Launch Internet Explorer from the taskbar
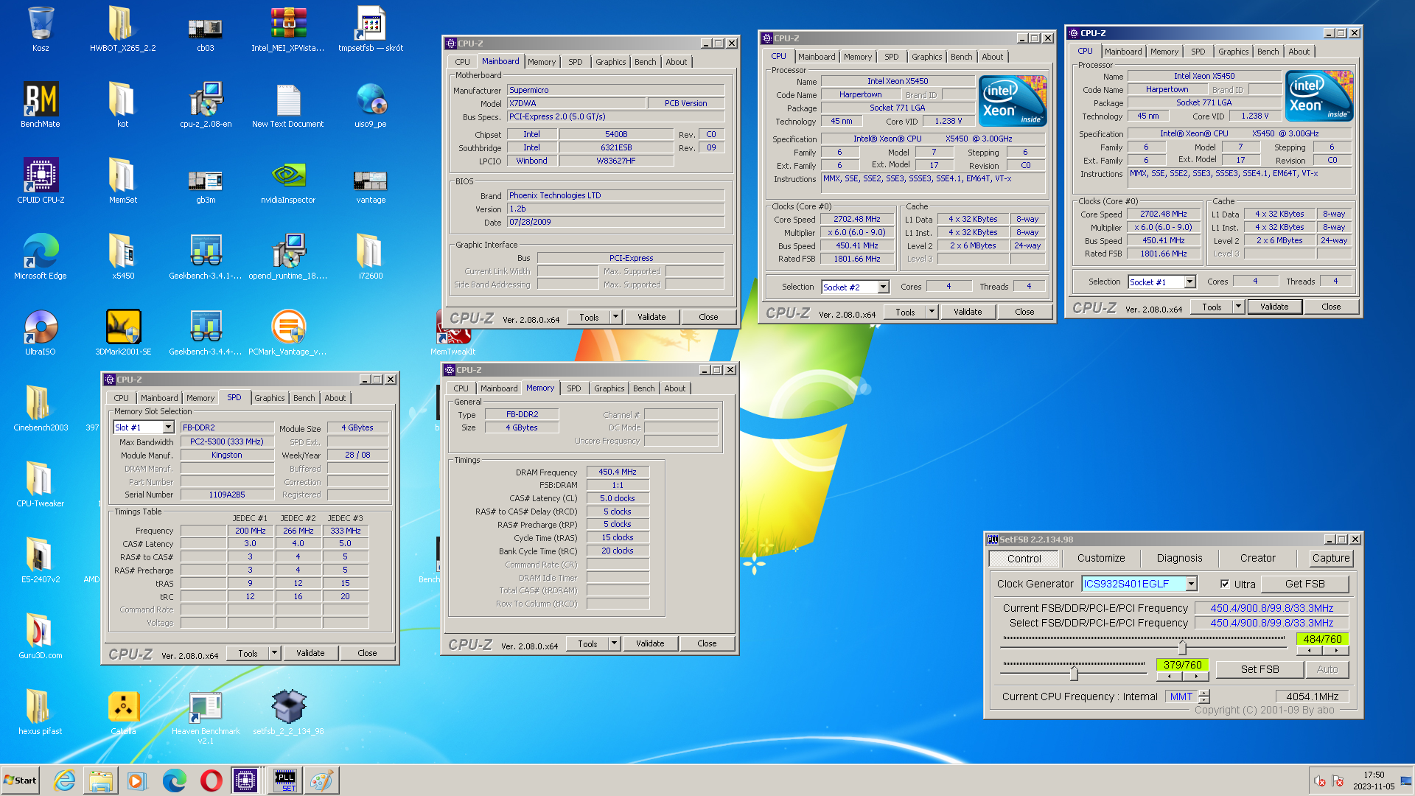 pyautogui.click(x=65, y=780)
